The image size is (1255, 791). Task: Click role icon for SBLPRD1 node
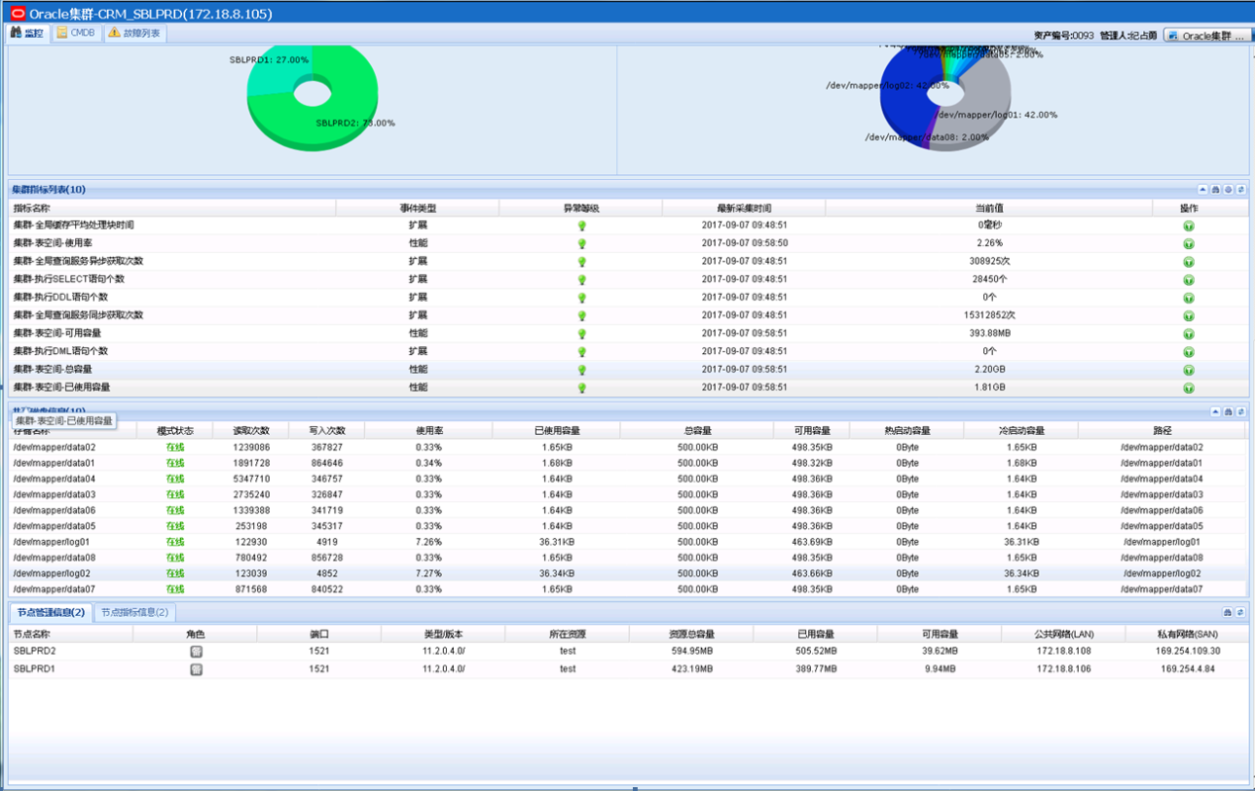click(196, 669)
